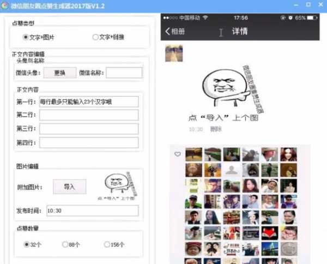
Task: Click the 10:30 timestamp under the post
Action: (x=196, y=129)
